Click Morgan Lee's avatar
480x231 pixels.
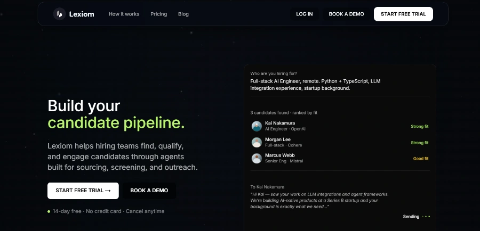[x=257, y=142]
